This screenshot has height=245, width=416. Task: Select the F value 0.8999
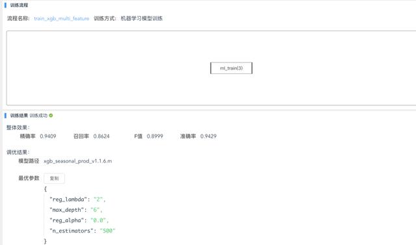[155, 136]
